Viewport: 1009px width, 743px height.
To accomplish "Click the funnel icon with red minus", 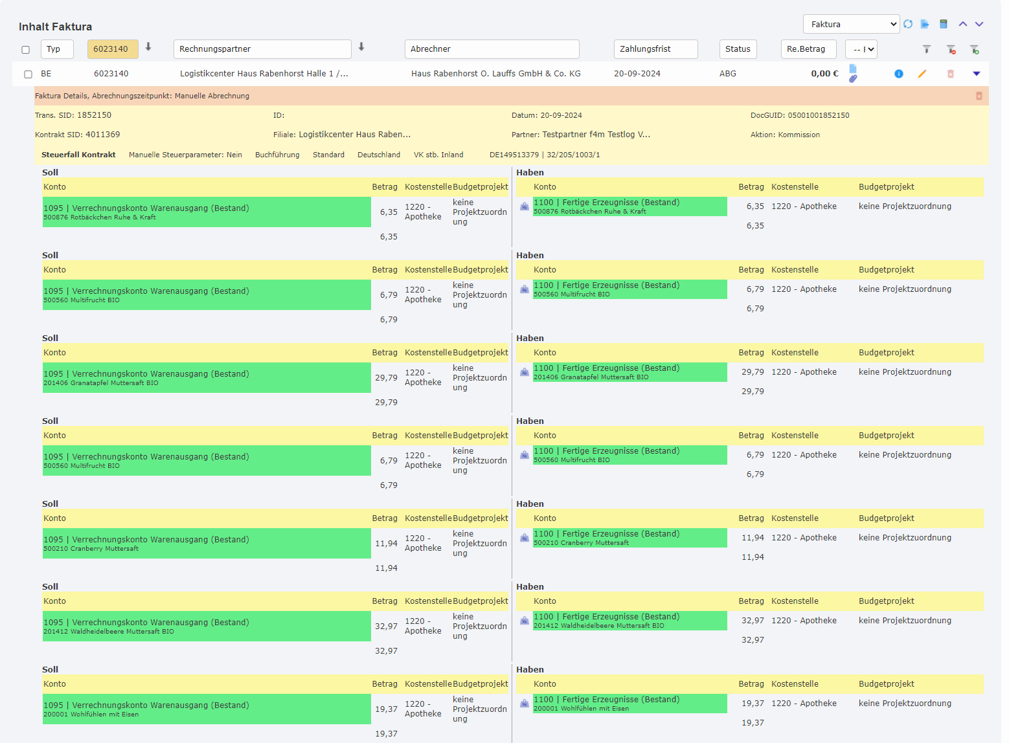I will (951, 49).
